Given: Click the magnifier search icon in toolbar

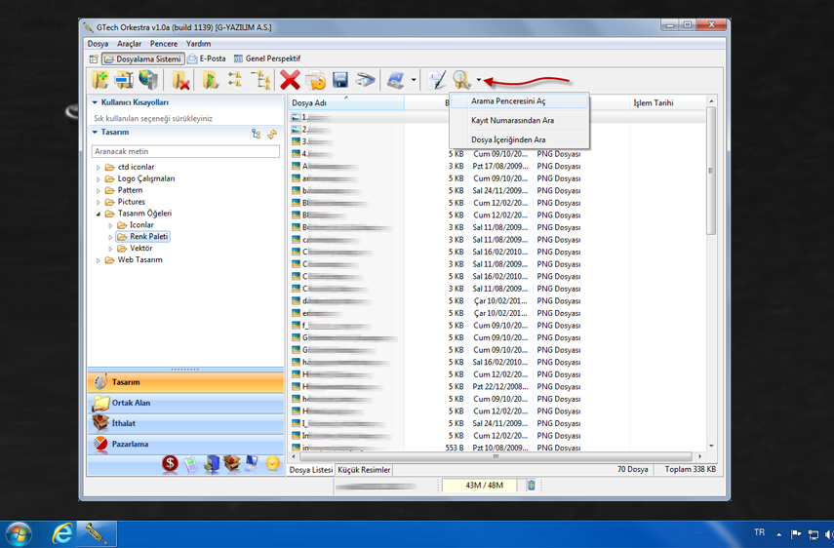Looking at the screenshot, I should [x=460, y=80].
